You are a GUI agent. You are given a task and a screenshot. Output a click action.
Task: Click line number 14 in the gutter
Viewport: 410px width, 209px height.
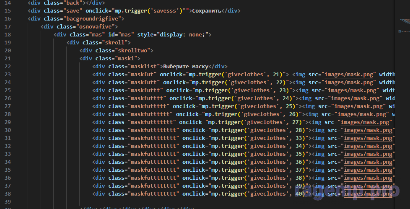click(7, 3)
